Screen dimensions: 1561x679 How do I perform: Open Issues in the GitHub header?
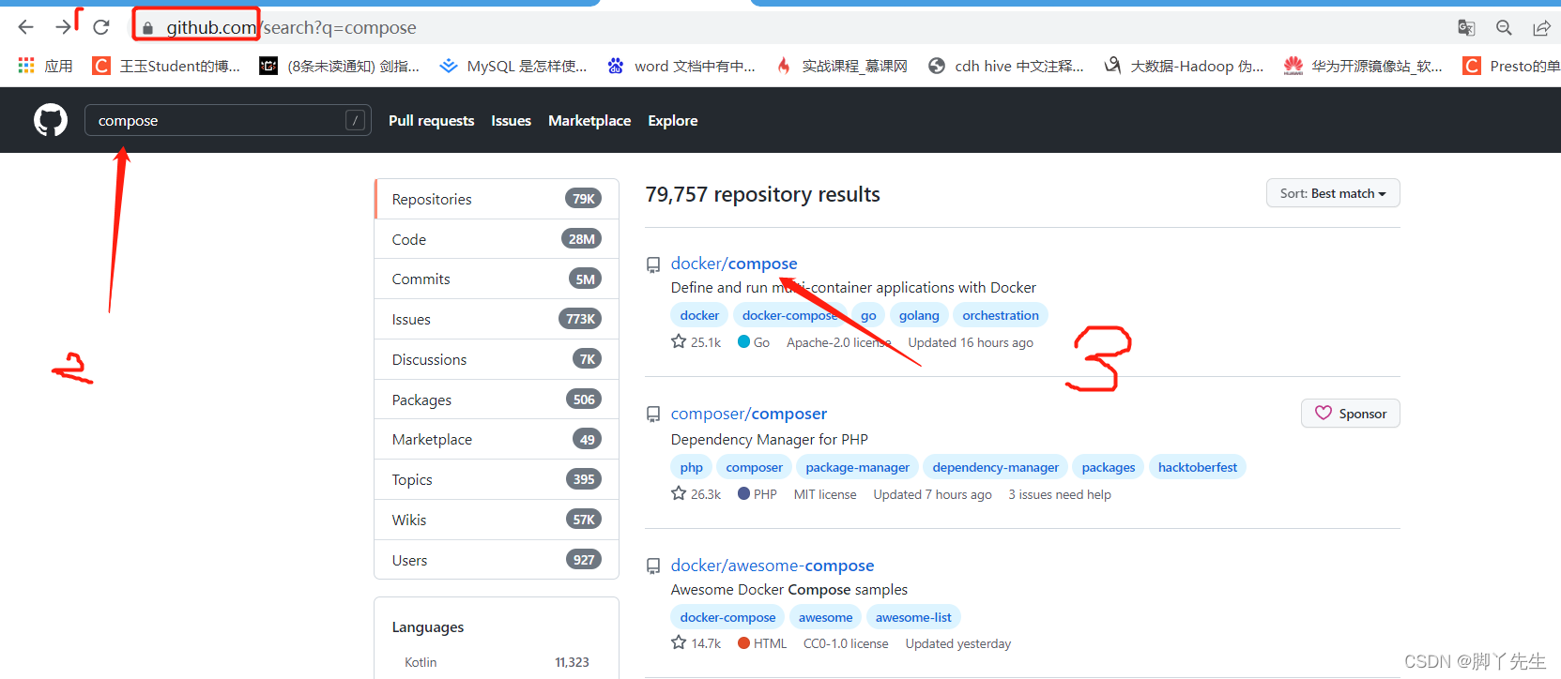pyautogui.click(x=511, y=120)
